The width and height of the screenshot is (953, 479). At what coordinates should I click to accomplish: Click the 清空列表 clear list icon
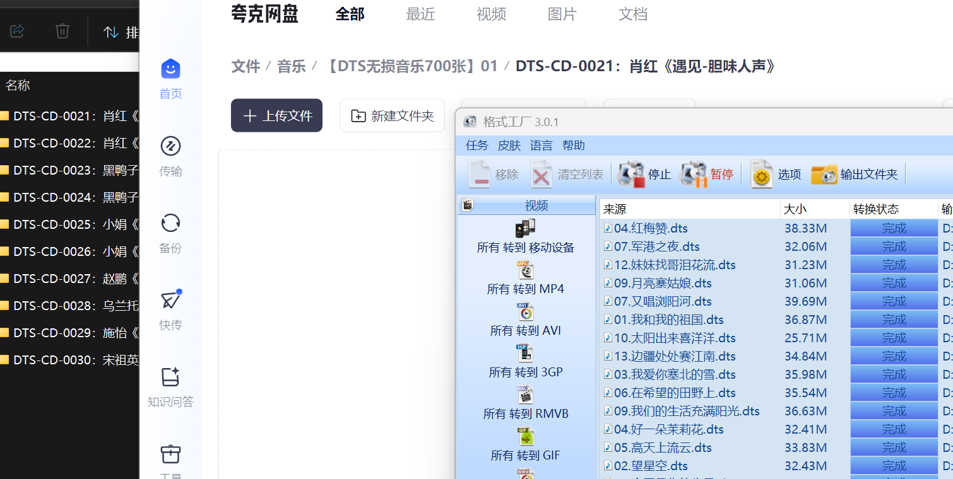(541, 175)
